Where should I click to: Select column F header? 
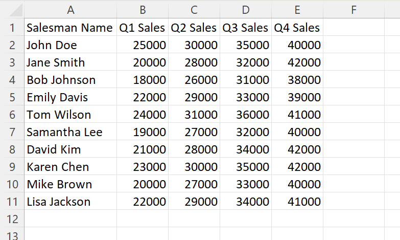(x=354, y=9)
